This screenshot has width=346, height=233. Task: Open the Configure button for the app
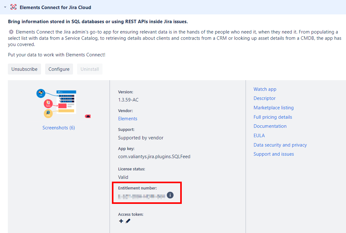pyautogui.click(x=59, y=69)
